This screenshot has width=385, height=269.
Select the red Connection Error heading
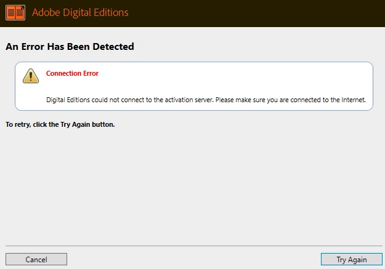tap(72, 73)
